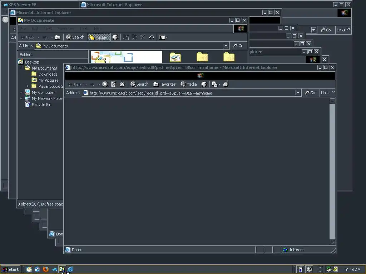
Task: Click the folder search icon in Quick Launch
Action: (x=62, y=269)
